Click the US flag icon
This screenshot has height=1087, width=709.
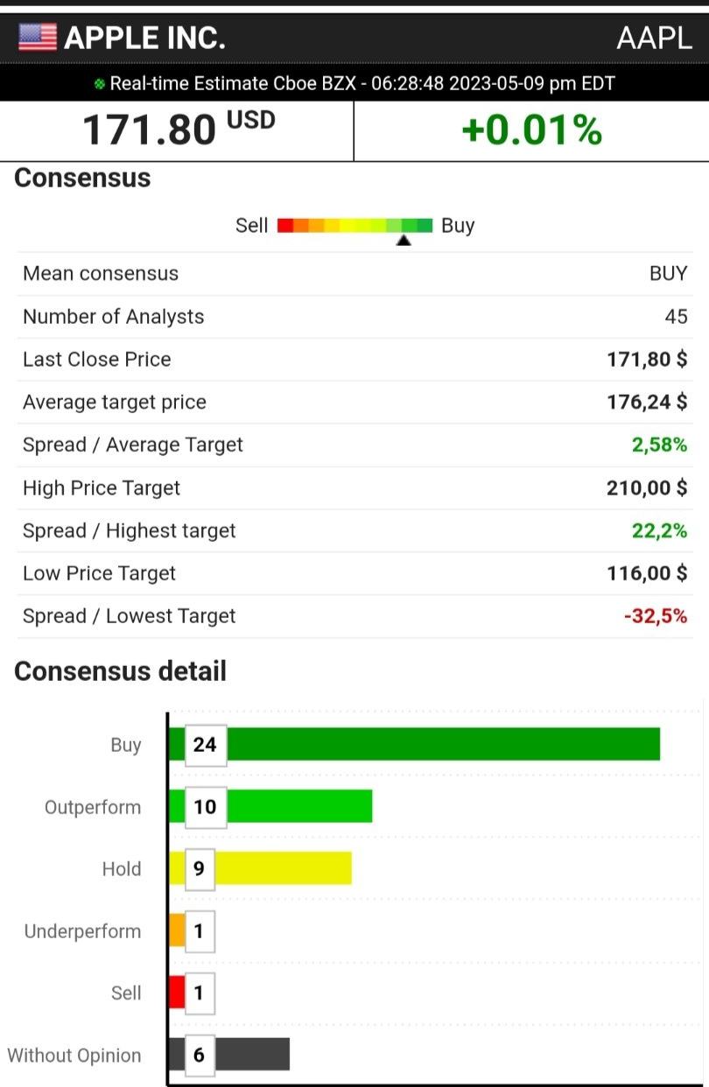point(38,38)
